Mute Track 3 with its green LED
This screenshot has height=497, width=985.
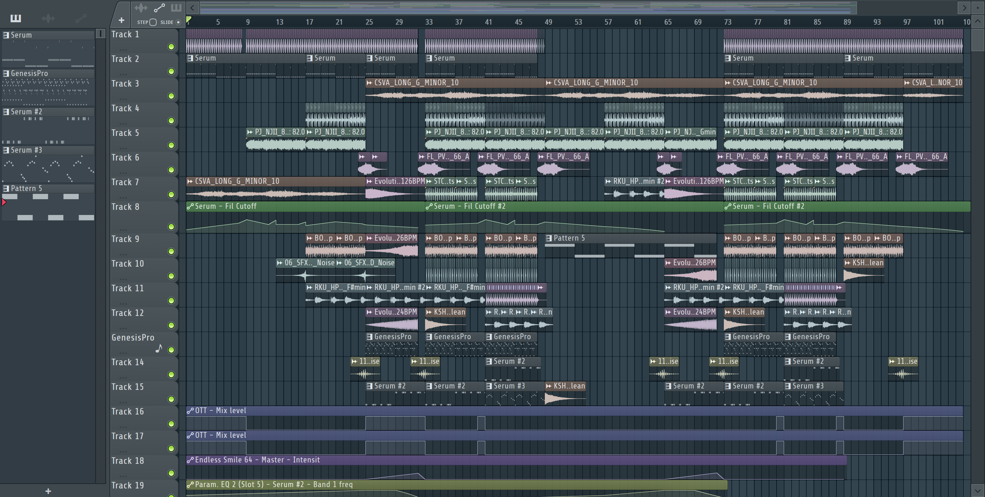pos(171,96)
